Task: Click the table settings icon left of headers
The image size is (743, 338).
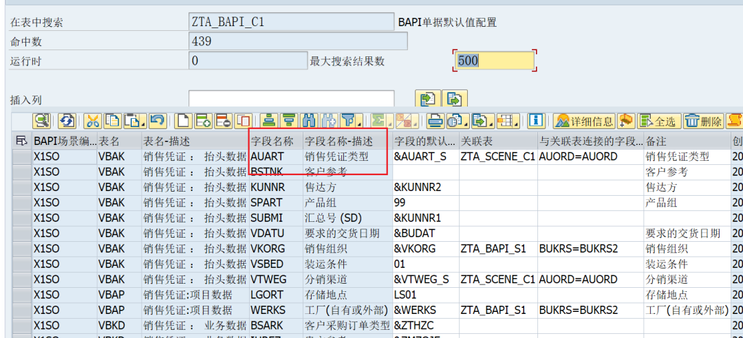Action: (x=21, y=140)
